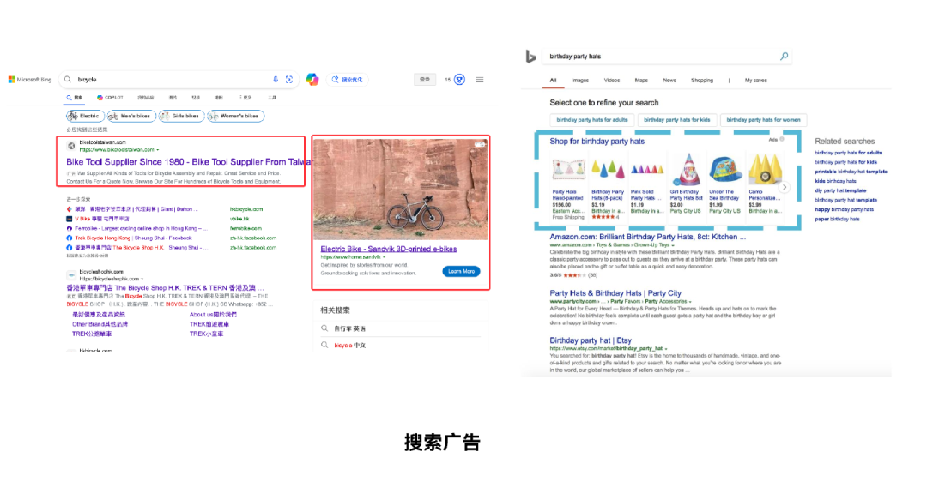Refine with birthday party hats for kids button

677,120
